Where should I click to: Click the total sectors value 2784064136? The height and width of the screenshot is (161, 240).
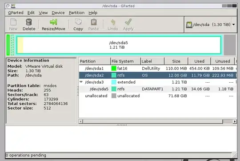pos(56,104)
